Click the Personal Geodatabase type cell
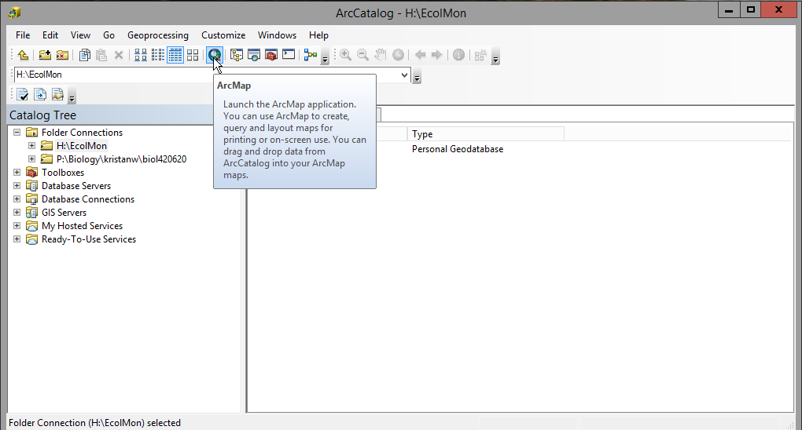Viewport: 802px width, 430px height. tap(458, 149)
